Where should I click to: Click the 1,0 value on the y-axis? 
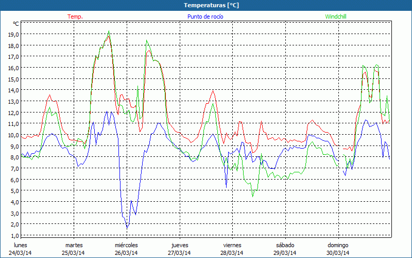[x=13, y=235]
